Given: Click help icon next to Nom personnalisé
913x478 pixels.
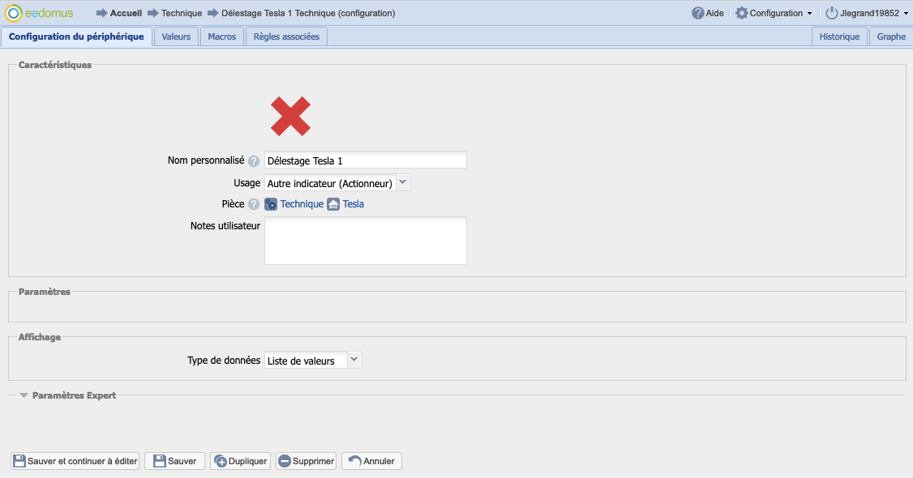Looking at the screenshot, I should pos(254,161).
